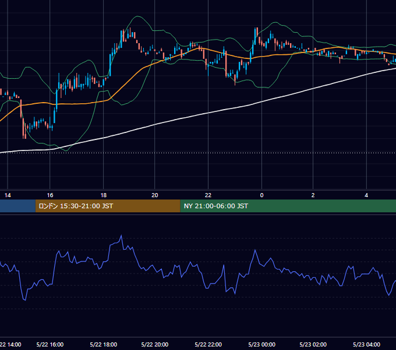Click the 5/23 04:00 time label

(366, 344)
